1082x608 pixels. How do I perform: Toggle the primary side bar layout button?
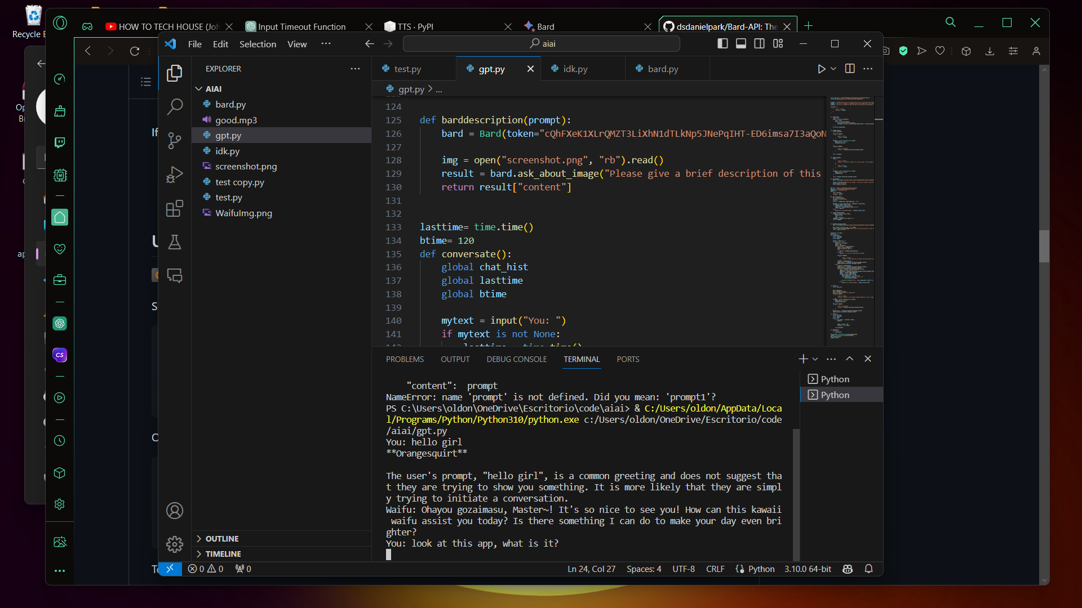coord(722,44)
